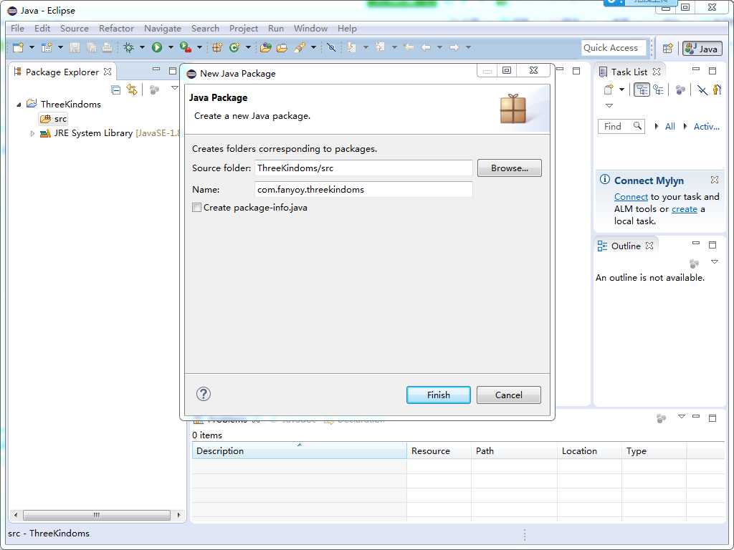
Task: Open the External Tools dropdown arrow
Action: (199, 47)
